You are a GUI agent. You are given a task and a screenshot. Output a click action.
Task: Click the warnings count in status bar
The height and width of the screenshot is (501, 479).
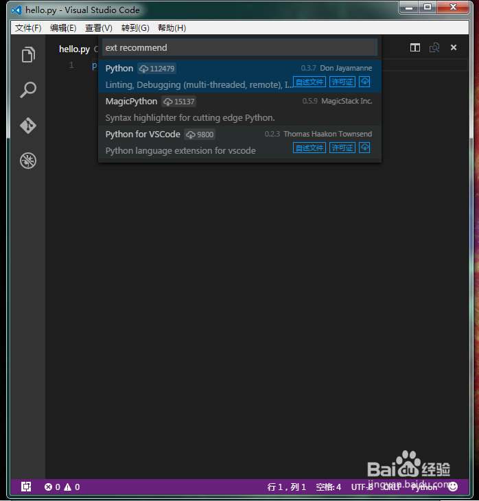(71, 487)
